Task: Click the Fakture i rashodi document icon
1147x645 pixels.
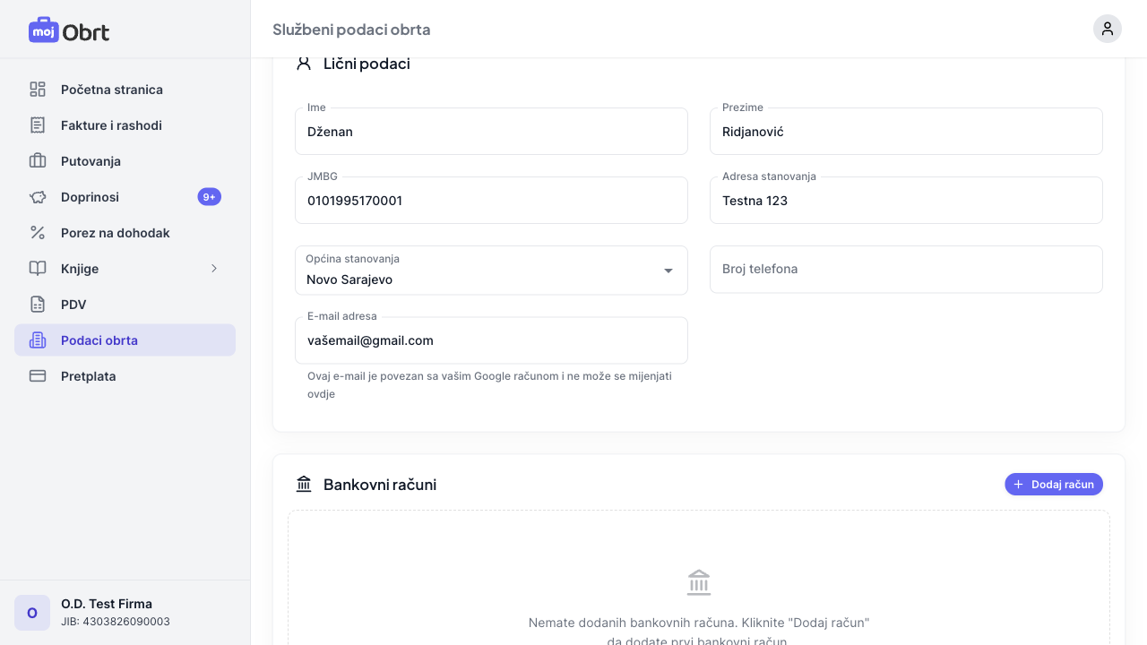Action: click(38, 125)
